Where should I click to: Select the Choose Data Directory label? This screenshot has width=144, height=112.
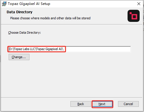25,33
